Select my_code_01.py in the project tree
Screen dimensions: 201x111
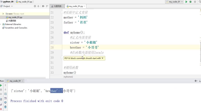click(15, 17)
